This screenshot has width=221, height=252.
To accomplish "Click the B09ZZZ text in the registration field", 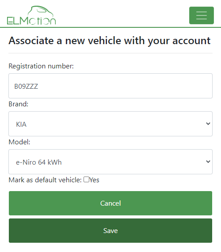I will point(26,87).
